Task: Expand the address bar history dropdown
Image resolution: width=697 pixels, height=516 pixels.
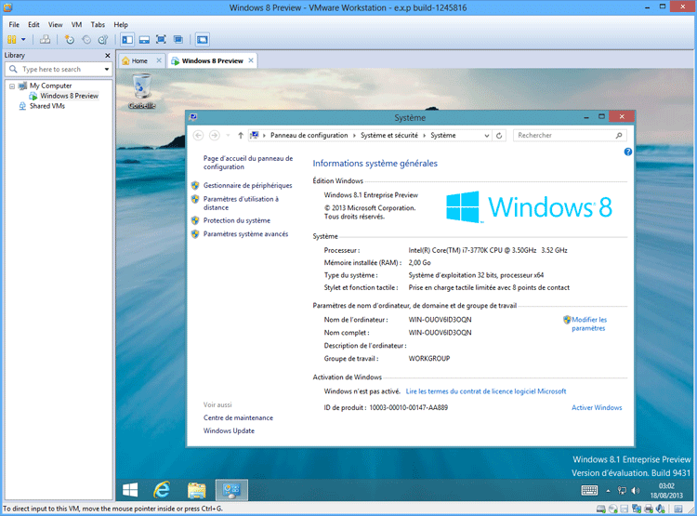Action: [x=487, y=135]
